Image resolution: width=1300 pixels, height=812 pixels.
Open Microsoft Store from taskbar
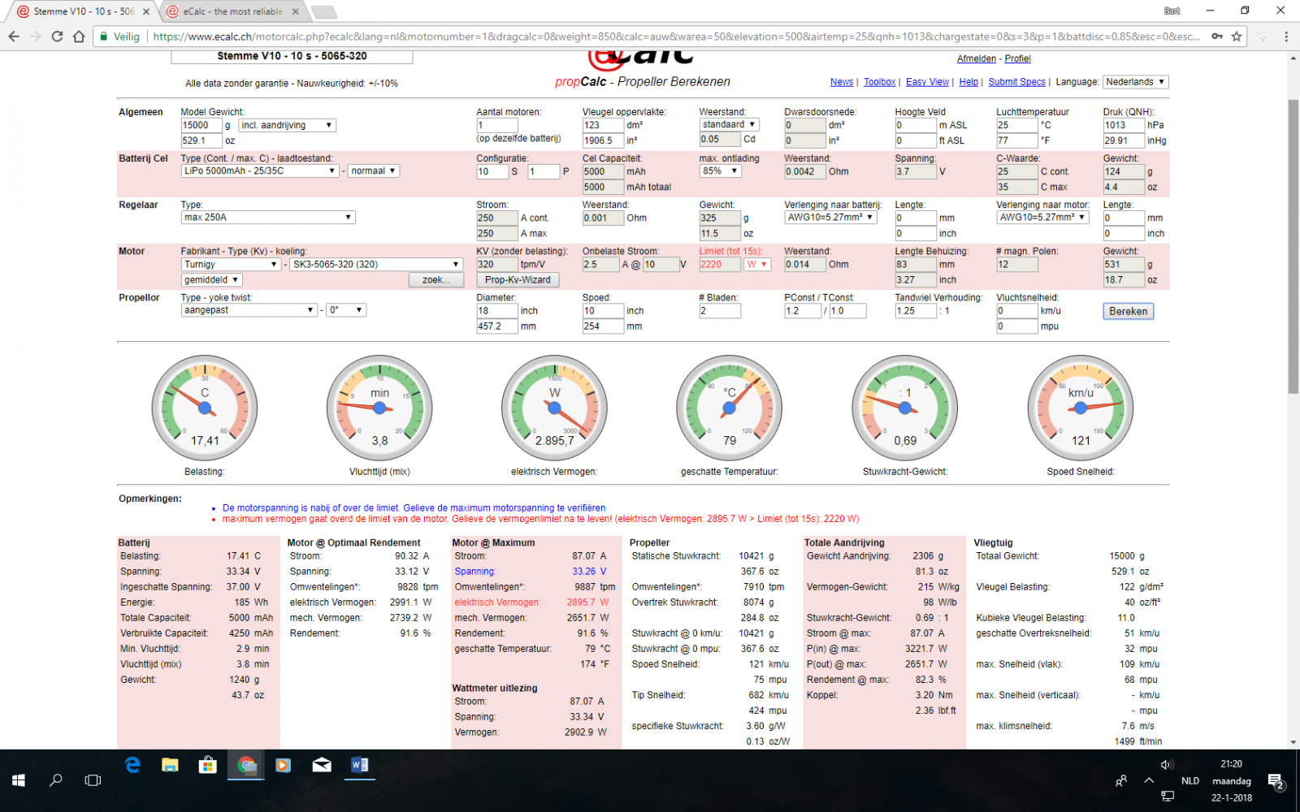click(208, 765)
